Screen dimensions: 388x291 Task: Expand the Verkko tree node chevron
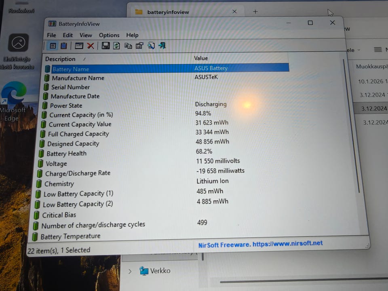tap(130, 272)
